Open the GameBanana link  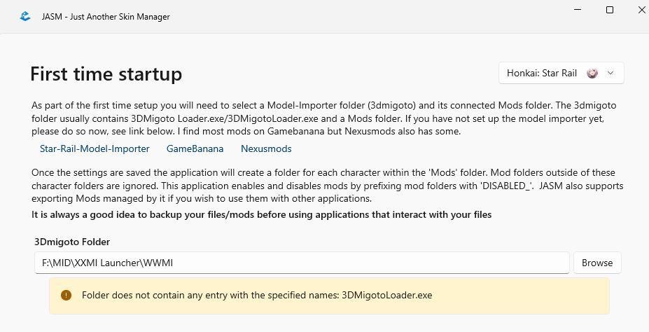click(x=195, y=148)
